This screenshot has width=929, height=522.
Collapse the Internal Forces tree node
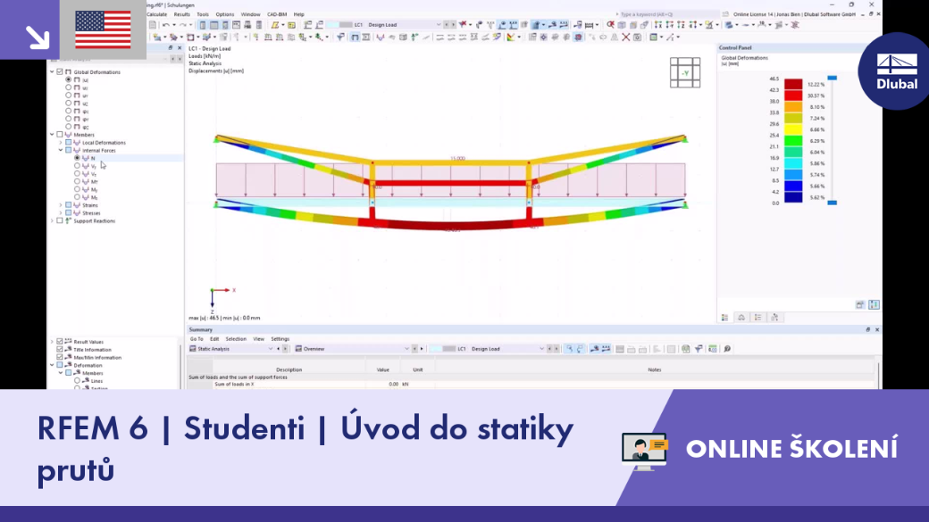61,150
